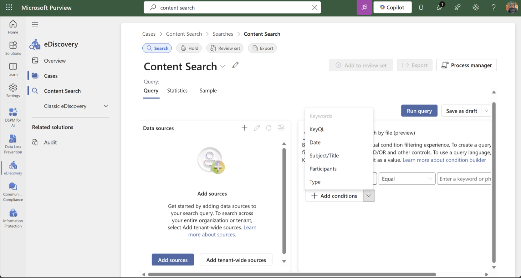Expand Content Search title dropdown chevron
The image size is (521, 278).
(x=223, y=66)
